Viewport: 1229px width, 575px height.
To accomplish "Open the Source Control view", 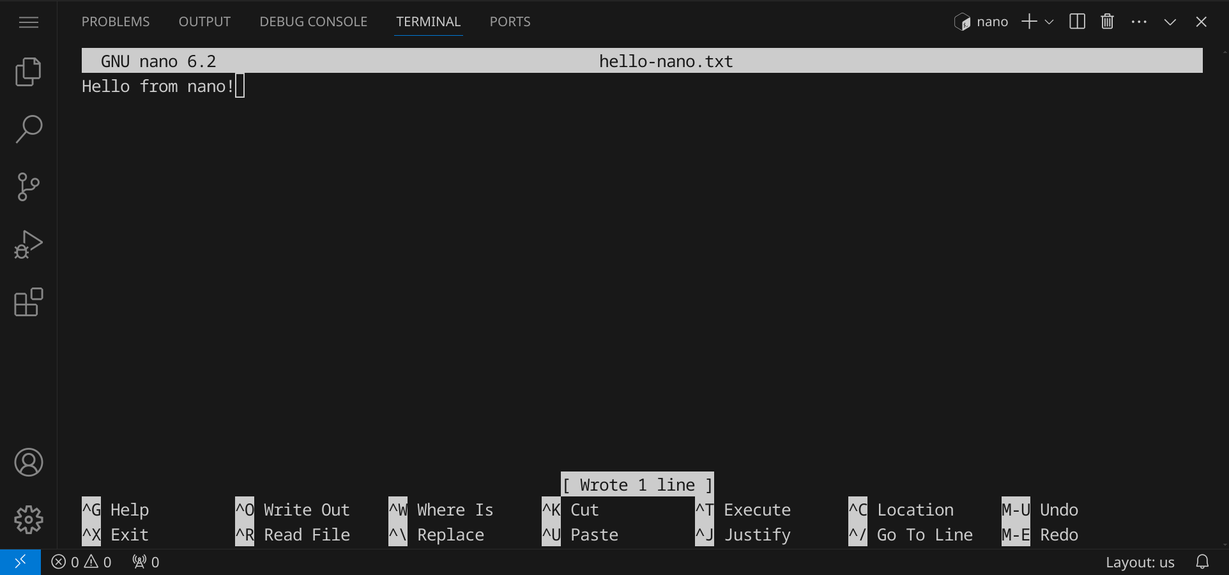I will [x=28, y=187].
